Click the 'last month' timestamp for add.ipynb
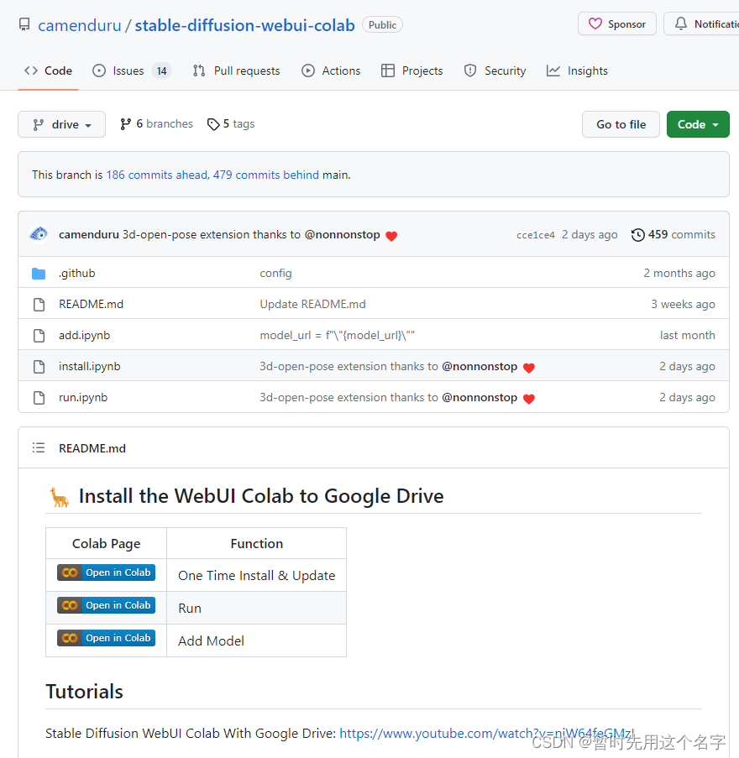Viewport: 739px width, 758px height. [x=687, y=335]
